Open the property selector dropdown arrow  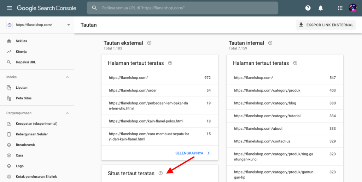point(69,25)
